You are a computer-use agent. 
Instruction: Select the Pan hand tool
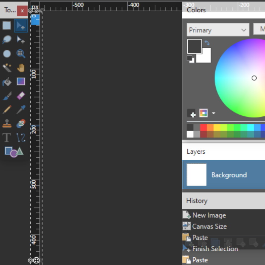coord(21,68)
